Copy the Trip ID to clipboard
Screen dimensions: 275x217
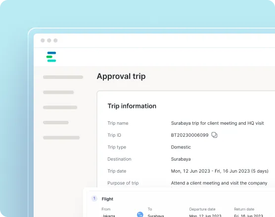(214, 135)
